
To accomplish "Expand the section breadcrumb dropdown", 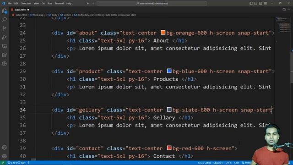I will click(x=66, y=15).
